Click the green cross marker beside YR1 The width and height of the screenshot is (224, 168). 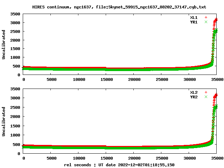[x=206, y=22]
